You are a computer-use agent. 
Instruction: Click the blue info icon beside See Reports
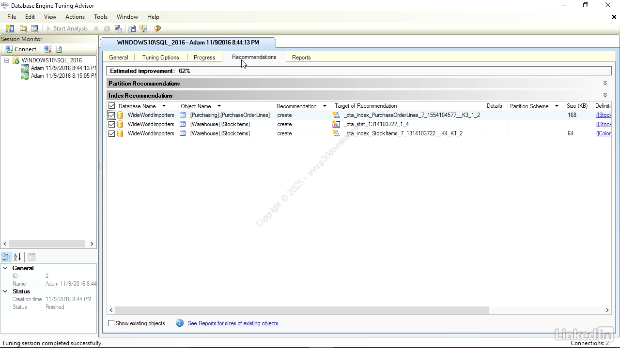coord(180,323)
